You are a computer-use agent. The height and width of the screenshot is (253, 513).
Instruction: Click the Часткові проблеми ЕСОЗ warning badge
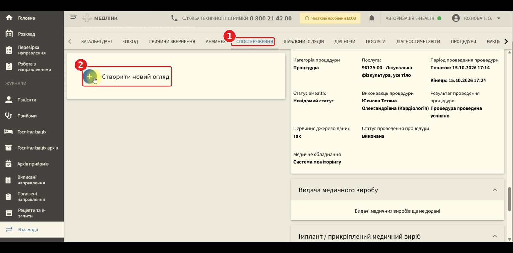tap(330, 18)
